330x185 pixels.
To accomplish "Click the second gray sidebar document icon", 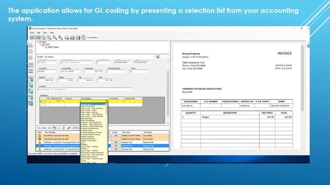I will 31,51.
